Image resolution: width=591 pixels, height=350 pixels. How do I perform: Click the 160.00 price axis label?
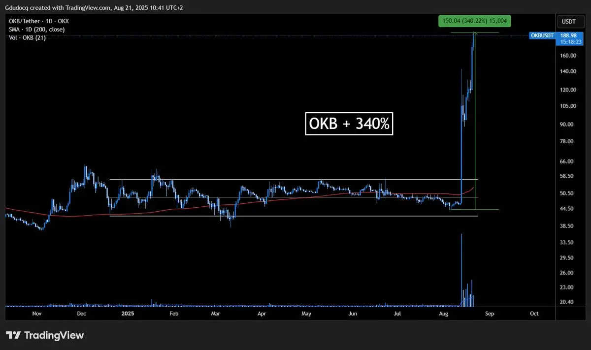pos(568,56)
